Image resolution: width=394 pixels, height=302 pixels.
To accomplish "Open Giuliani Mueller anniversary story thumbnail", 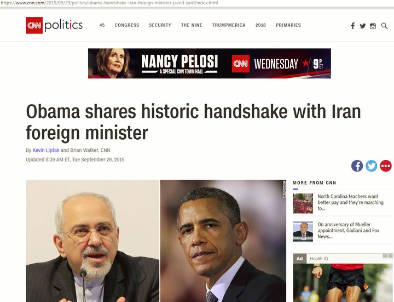I will tap(303, 231).
